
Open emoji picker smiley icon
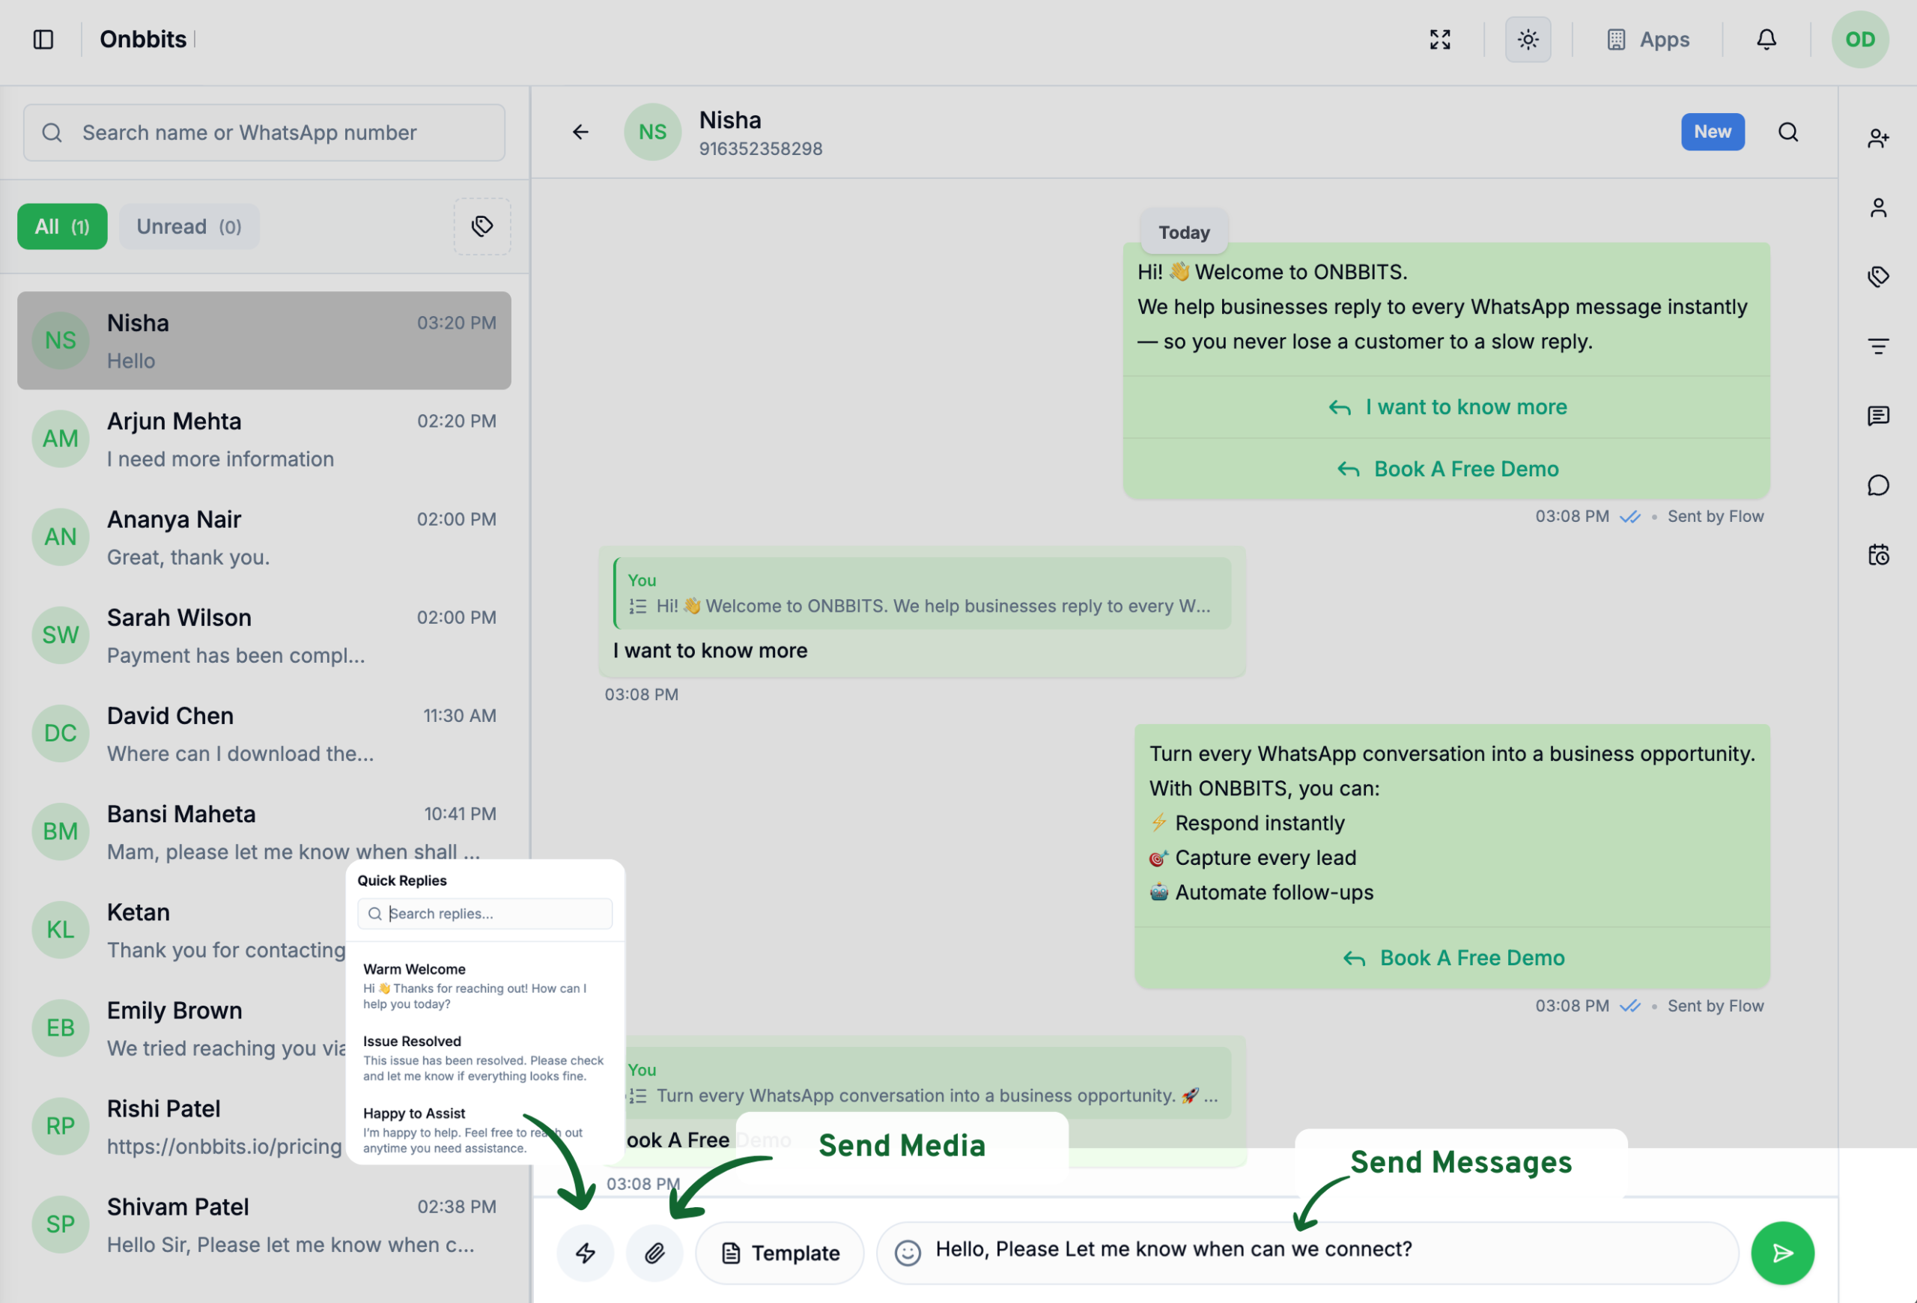908,1254
